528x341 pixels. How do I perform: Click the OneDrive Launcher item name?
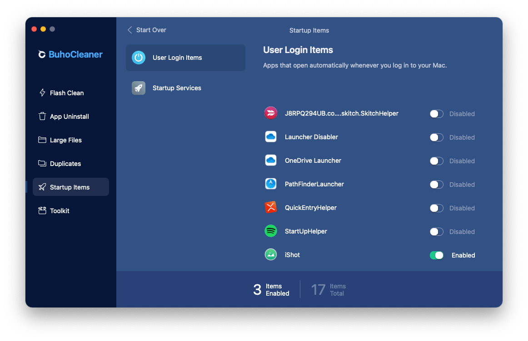313,161
